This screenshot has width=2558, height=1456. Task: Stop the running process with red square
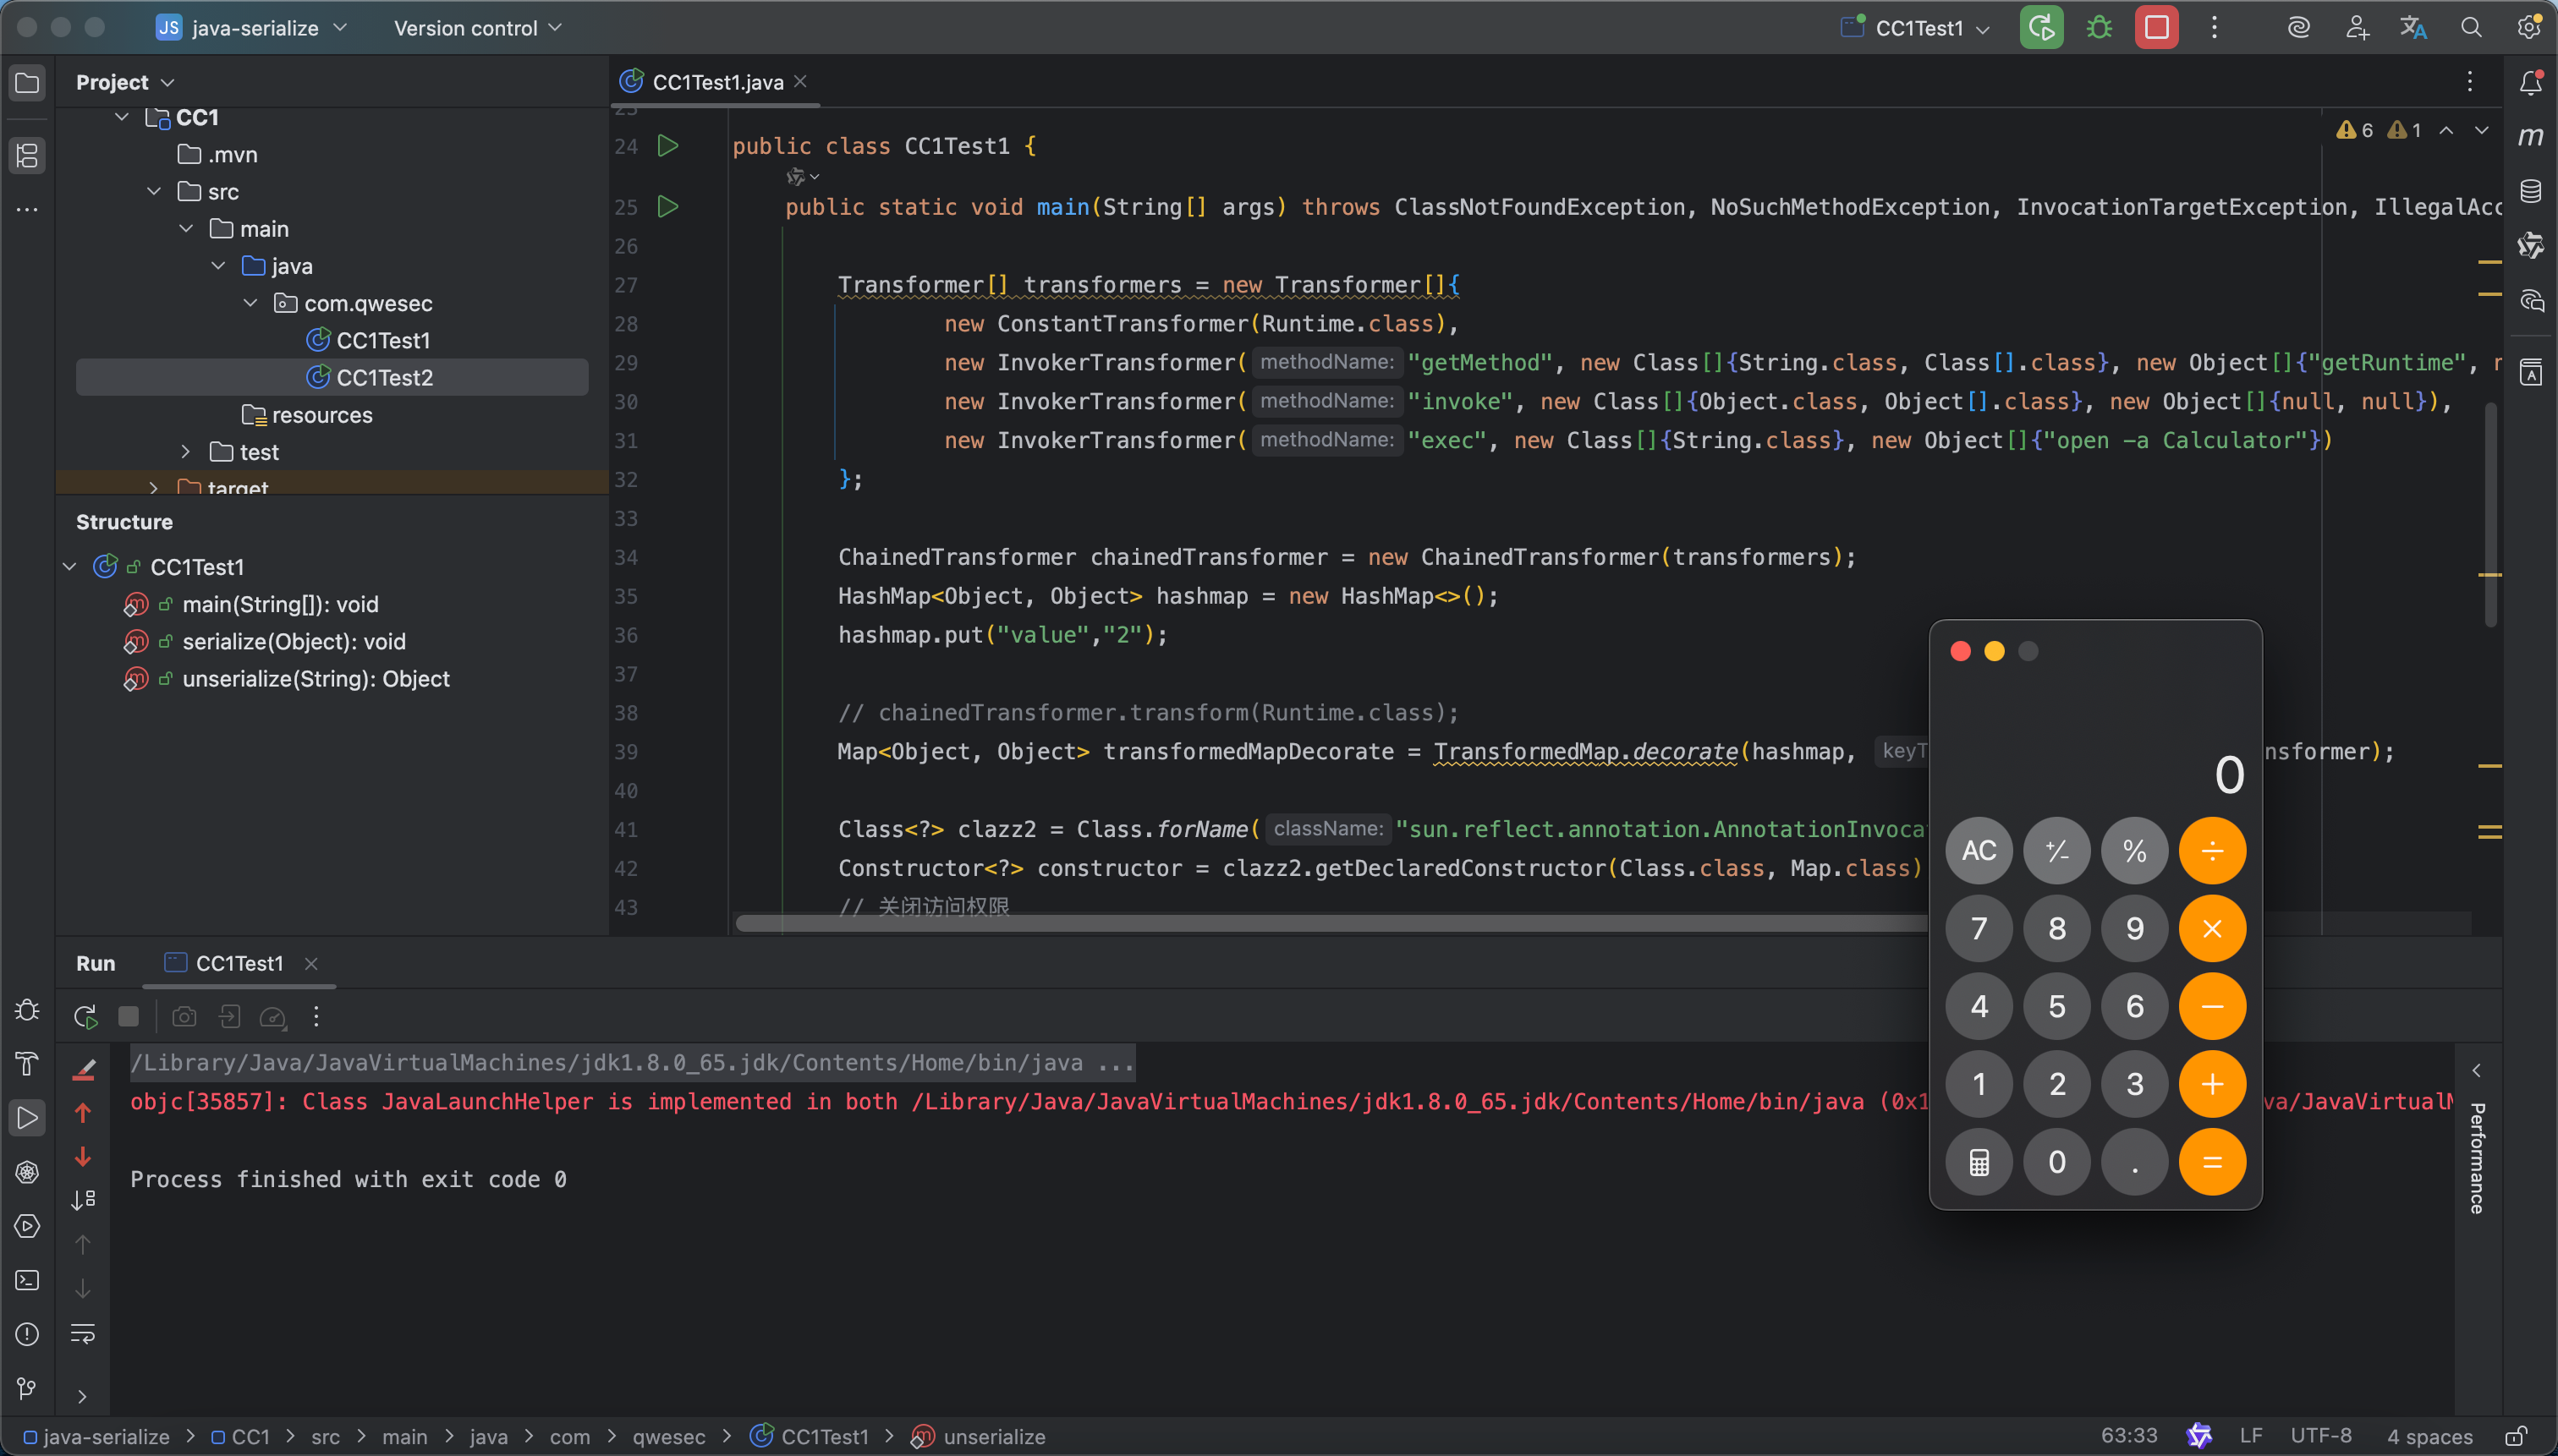click(x=2156, y=28)
